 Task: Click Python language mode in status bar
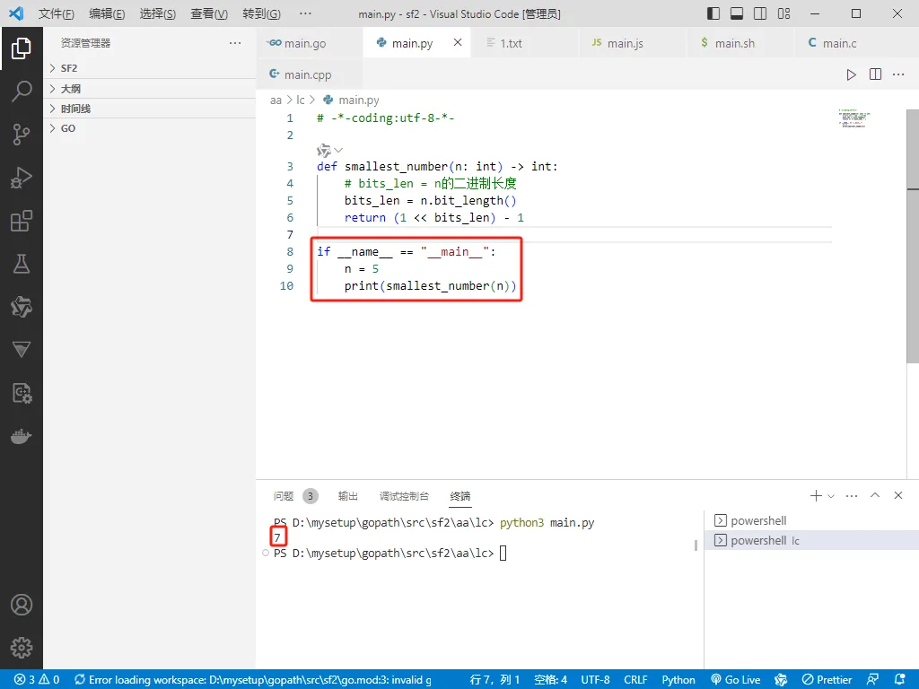pyautogui.click(x=678, y=680)
